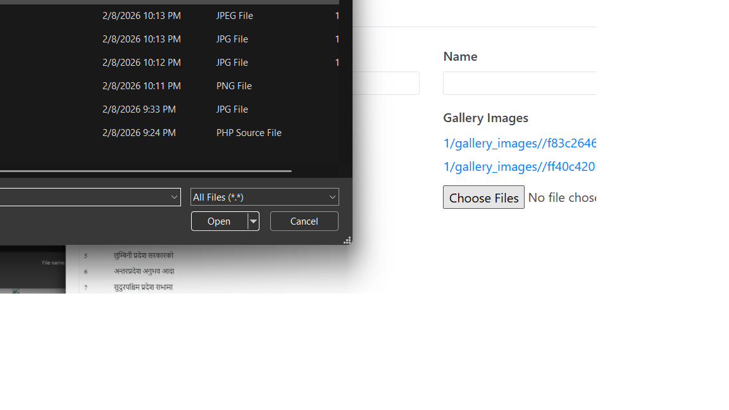Open the All Files (*.*) type dropdown

[x=265, y=197]
